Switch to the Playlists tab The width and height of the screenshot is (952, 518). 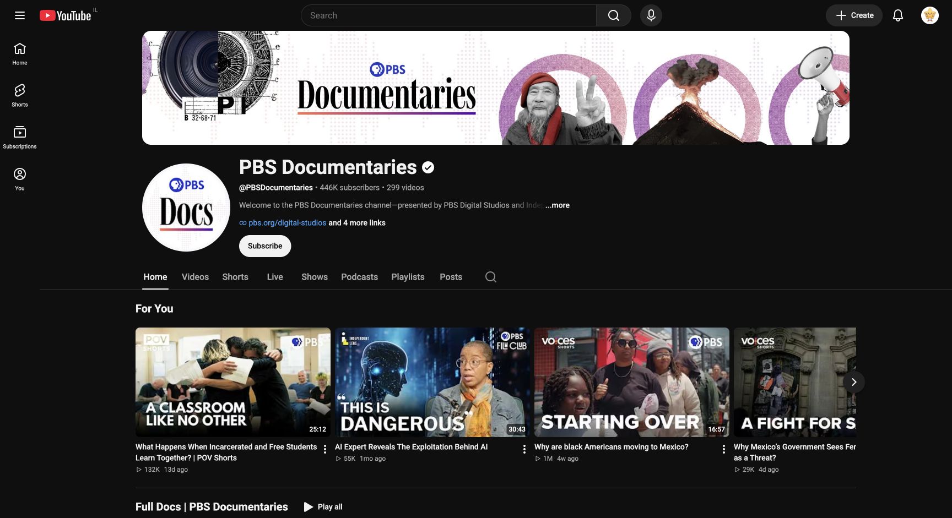[408, 277]
